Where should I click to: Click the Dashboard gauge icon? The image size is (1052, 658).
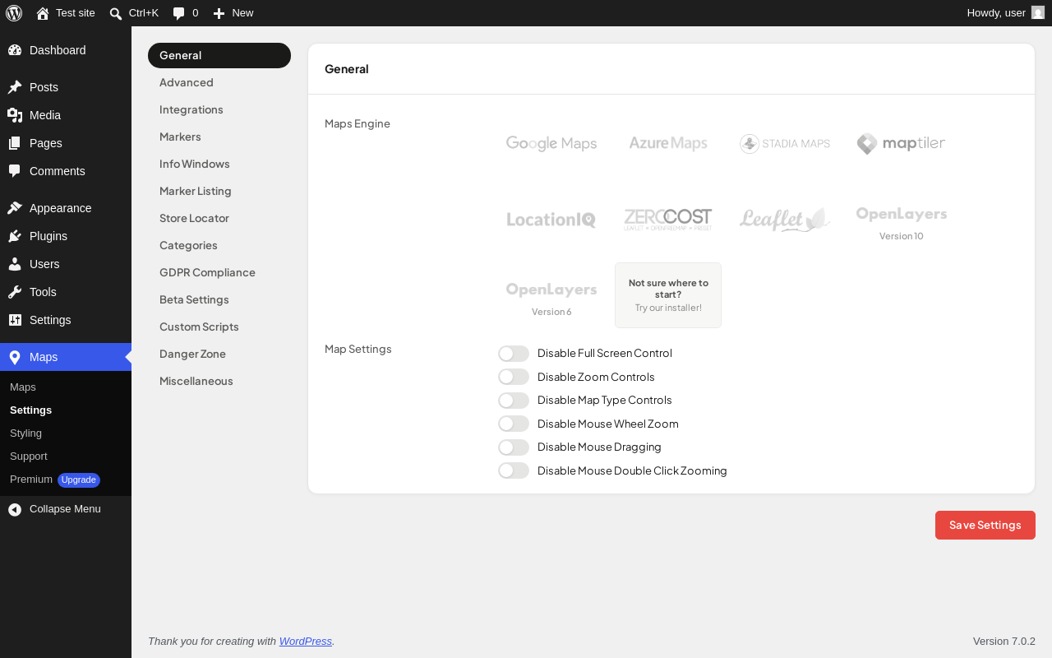[15, 50]
